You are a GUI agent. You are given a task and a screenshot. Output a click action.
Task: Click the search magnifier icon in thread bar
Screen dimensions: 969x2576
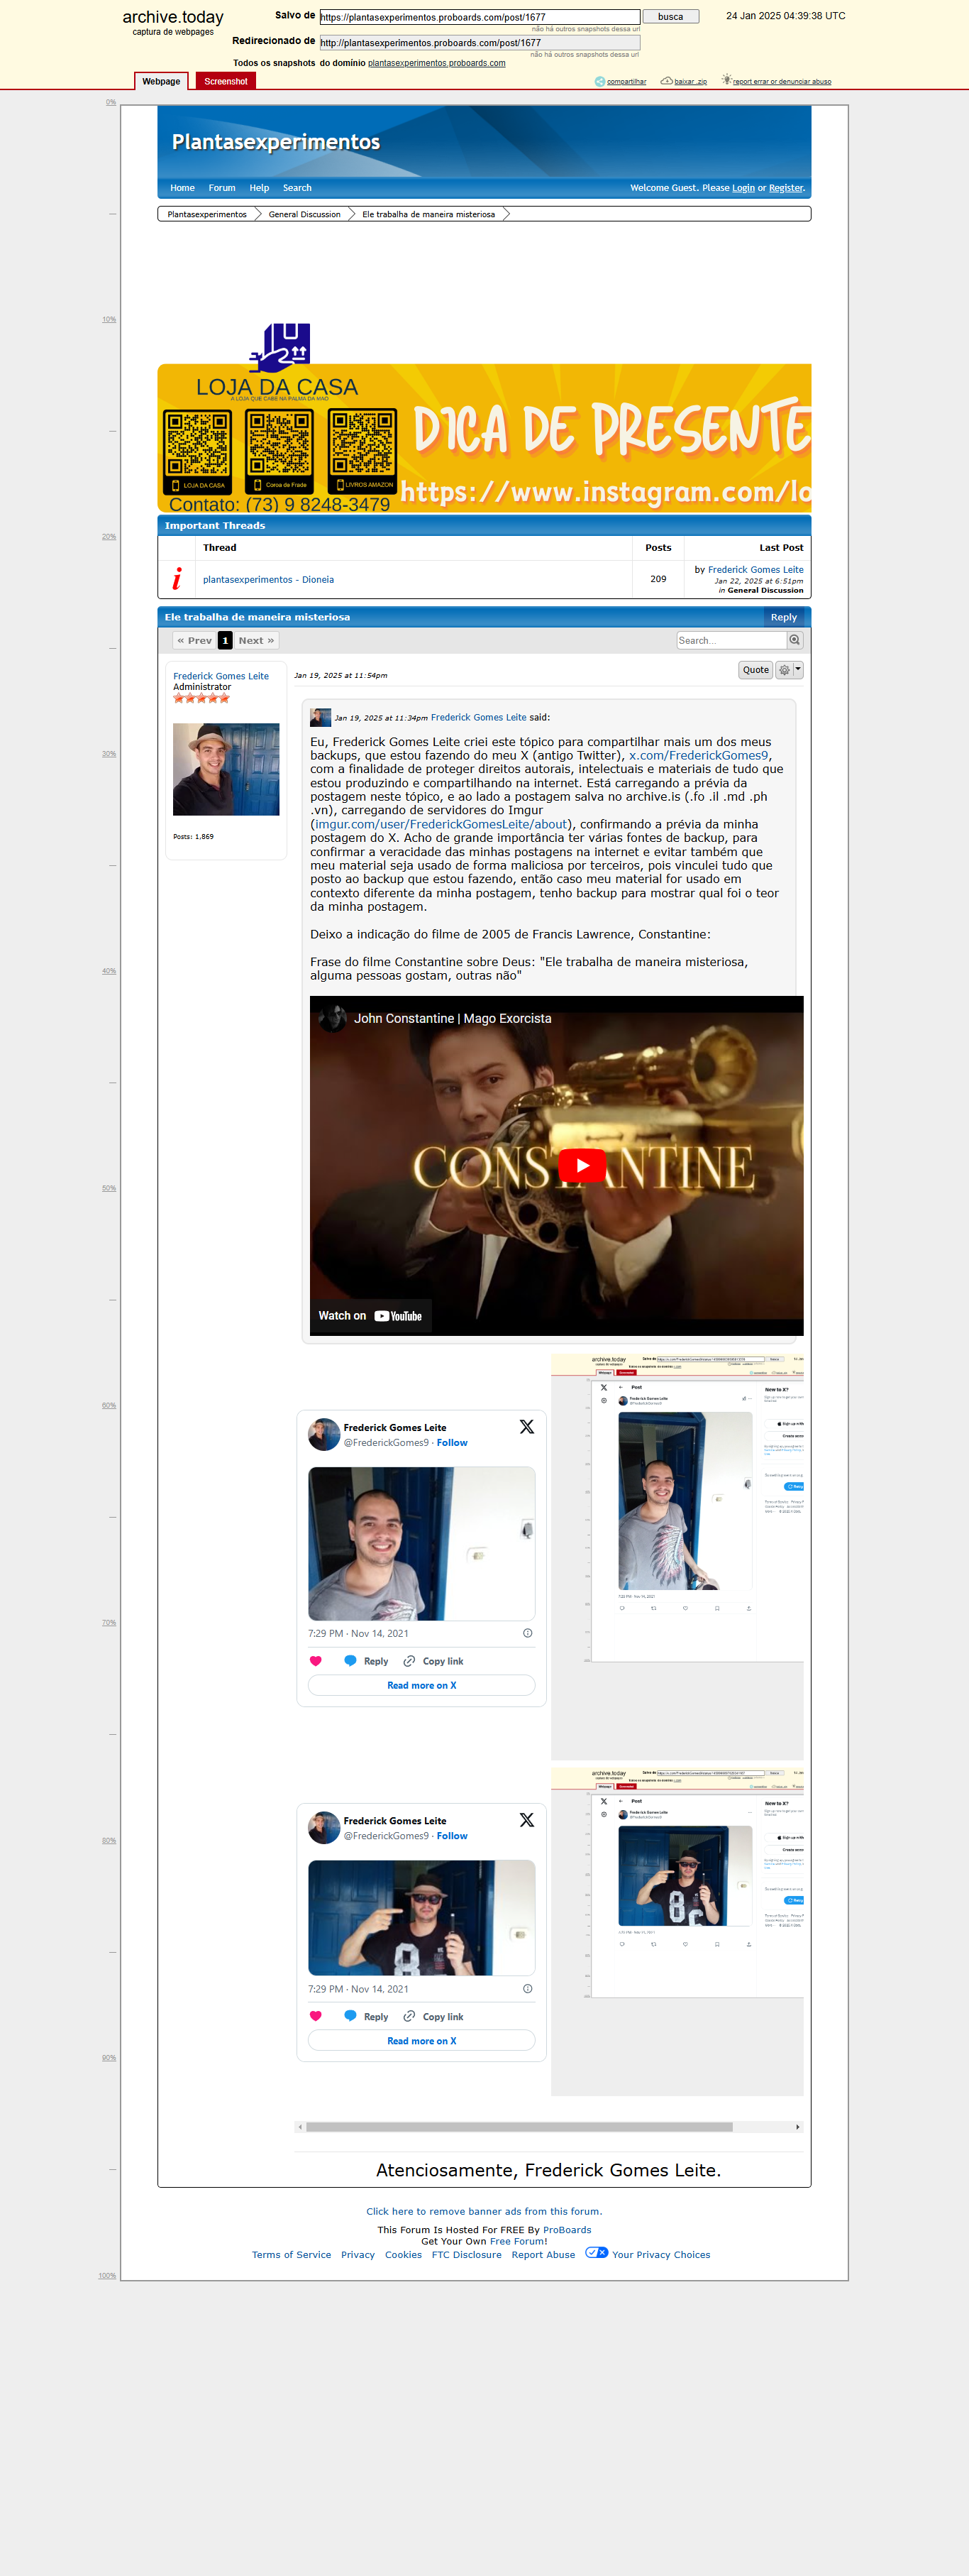click(x=795, y=640)
